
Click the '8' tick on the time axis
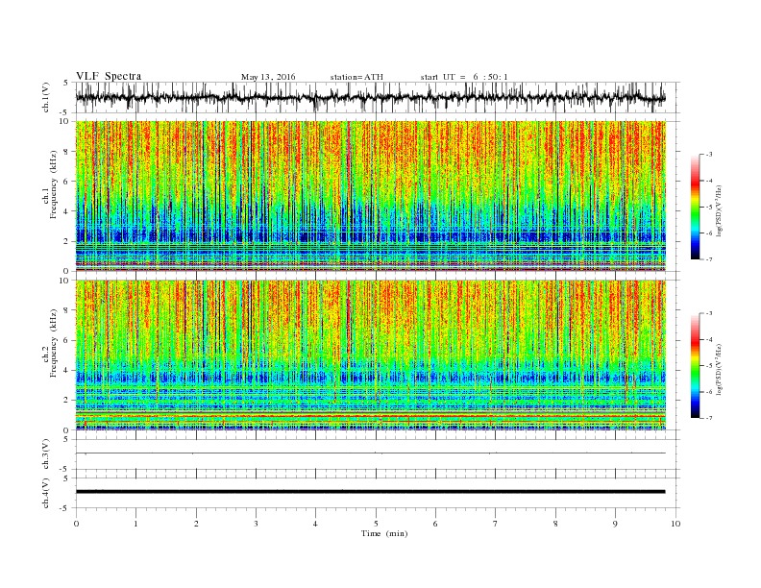[x=555, y=524]
